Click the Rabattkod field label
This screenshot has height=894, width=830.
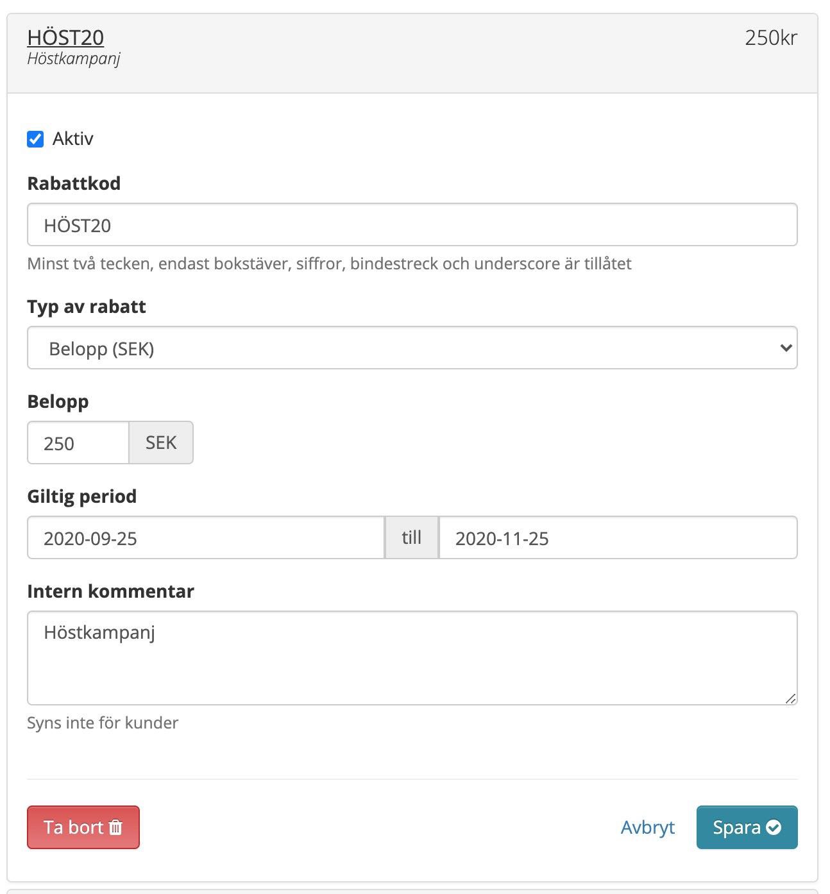74,183
